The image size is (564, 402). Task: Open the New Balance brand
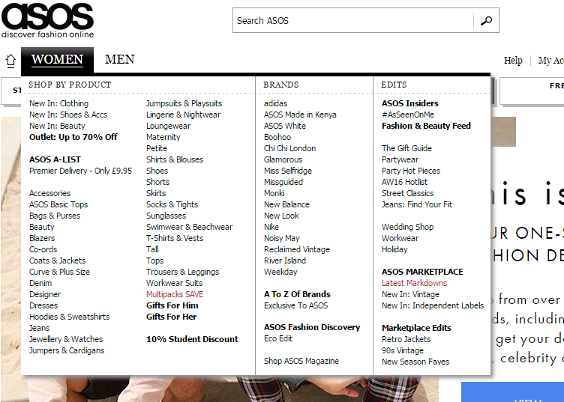pos(286,204)
